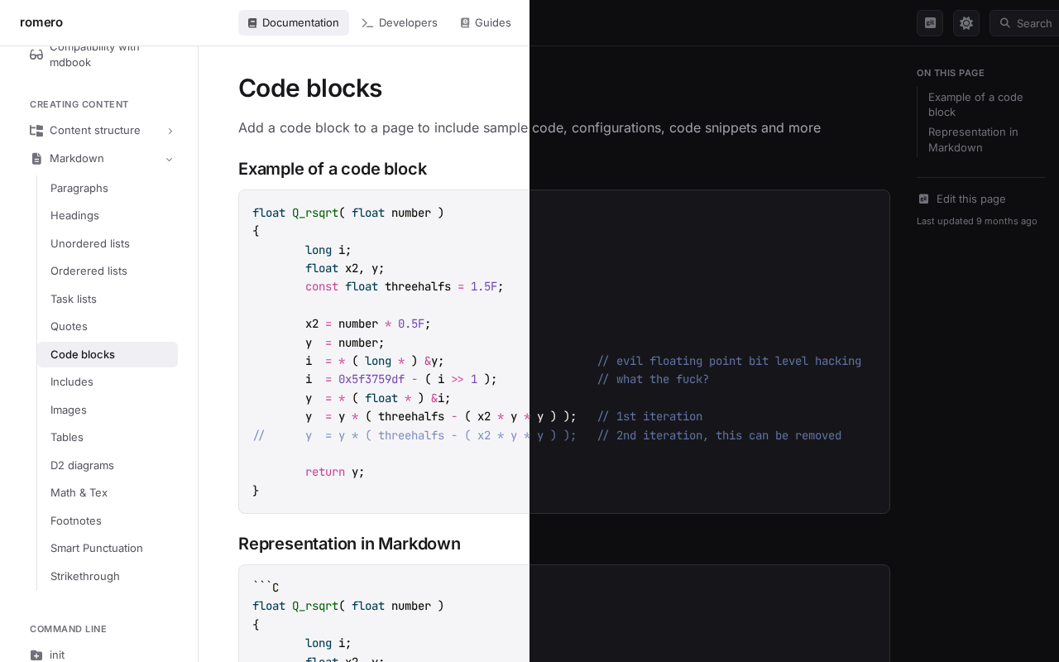Click the document icon beside Markdown
This screenshot has height=662, width=1059.
pos(36,158)
